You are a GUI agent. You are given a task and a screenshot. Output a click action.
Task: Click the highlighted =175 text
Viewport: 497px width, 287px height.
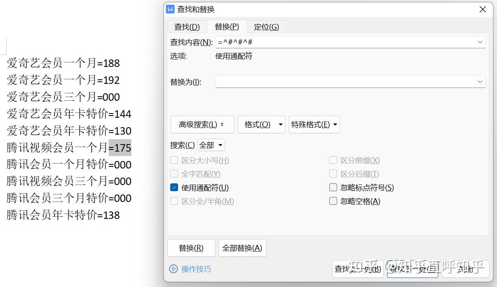(120, 147)
